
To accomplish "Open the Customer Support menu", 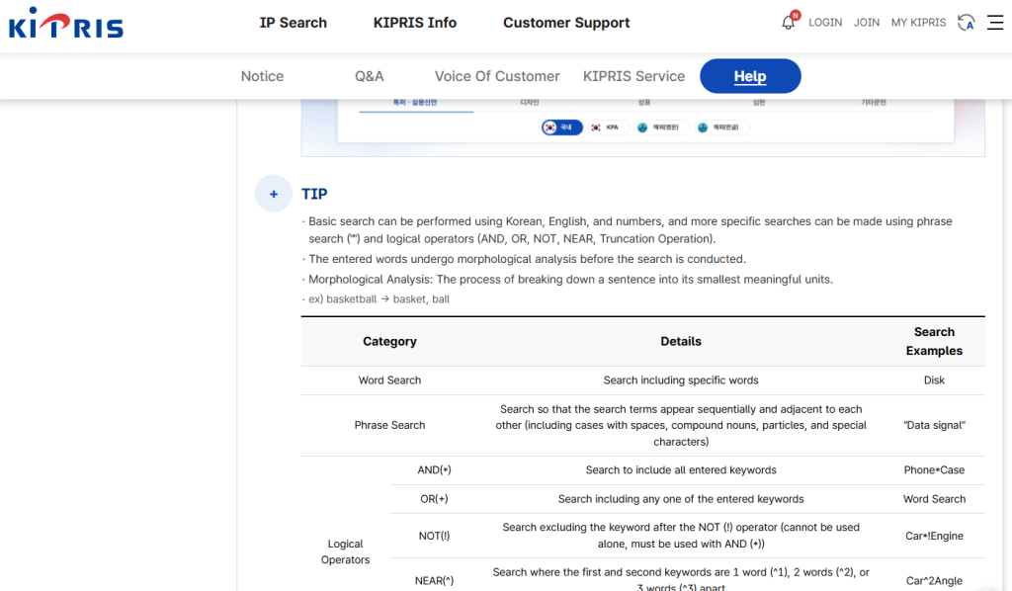I will click(x=566, y=23).
